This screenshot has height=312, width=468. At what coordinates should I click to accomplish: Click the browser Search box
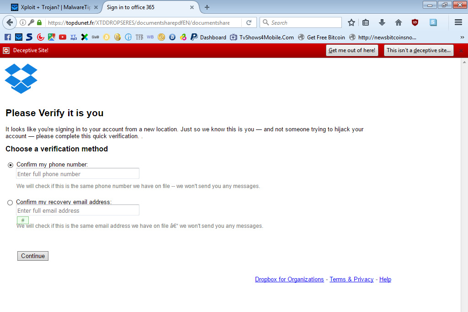[301, 22]
